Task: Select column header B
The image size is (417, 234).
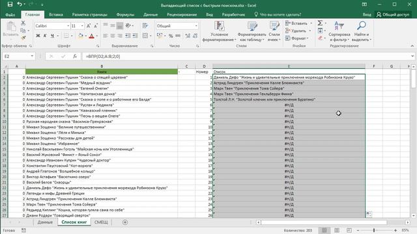Action: click(102, 66)
